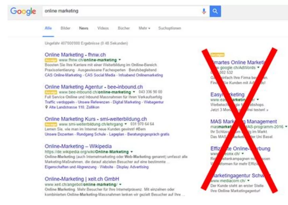Start voice search with microphone icon
This screenshot has height=205, width=288.
(x=204, y=11)
